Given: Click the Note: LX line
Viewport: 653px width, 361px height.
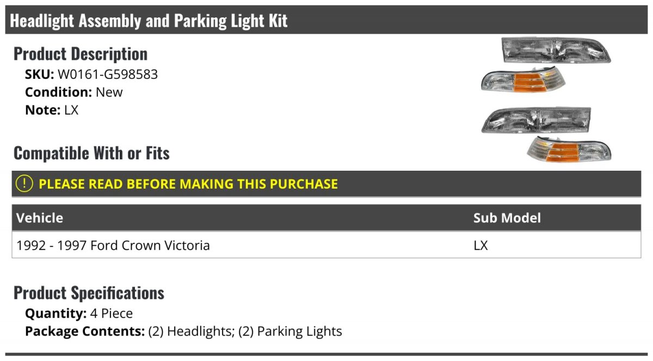Looking at the screenshot, I should (52, 110).
